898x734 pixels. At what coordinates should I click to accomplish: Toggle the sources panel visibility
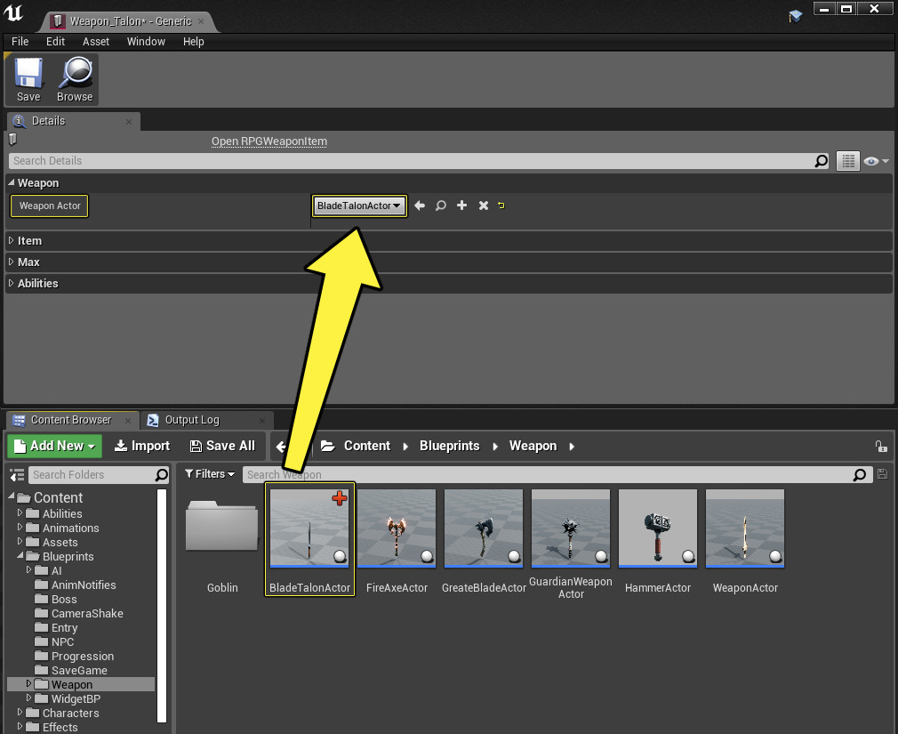(x=17, y=475)
